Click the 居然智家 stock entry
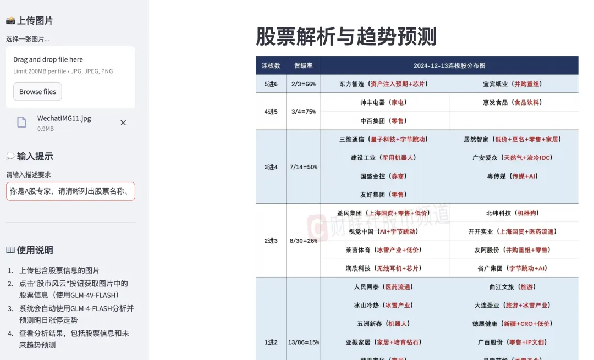This screenshot has height=360, width=594. point(513,139)
